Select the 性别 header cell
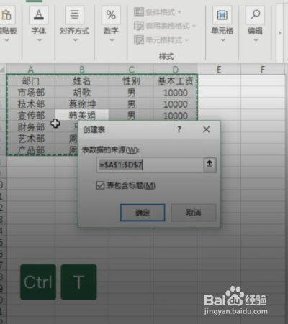 point(131,81)
